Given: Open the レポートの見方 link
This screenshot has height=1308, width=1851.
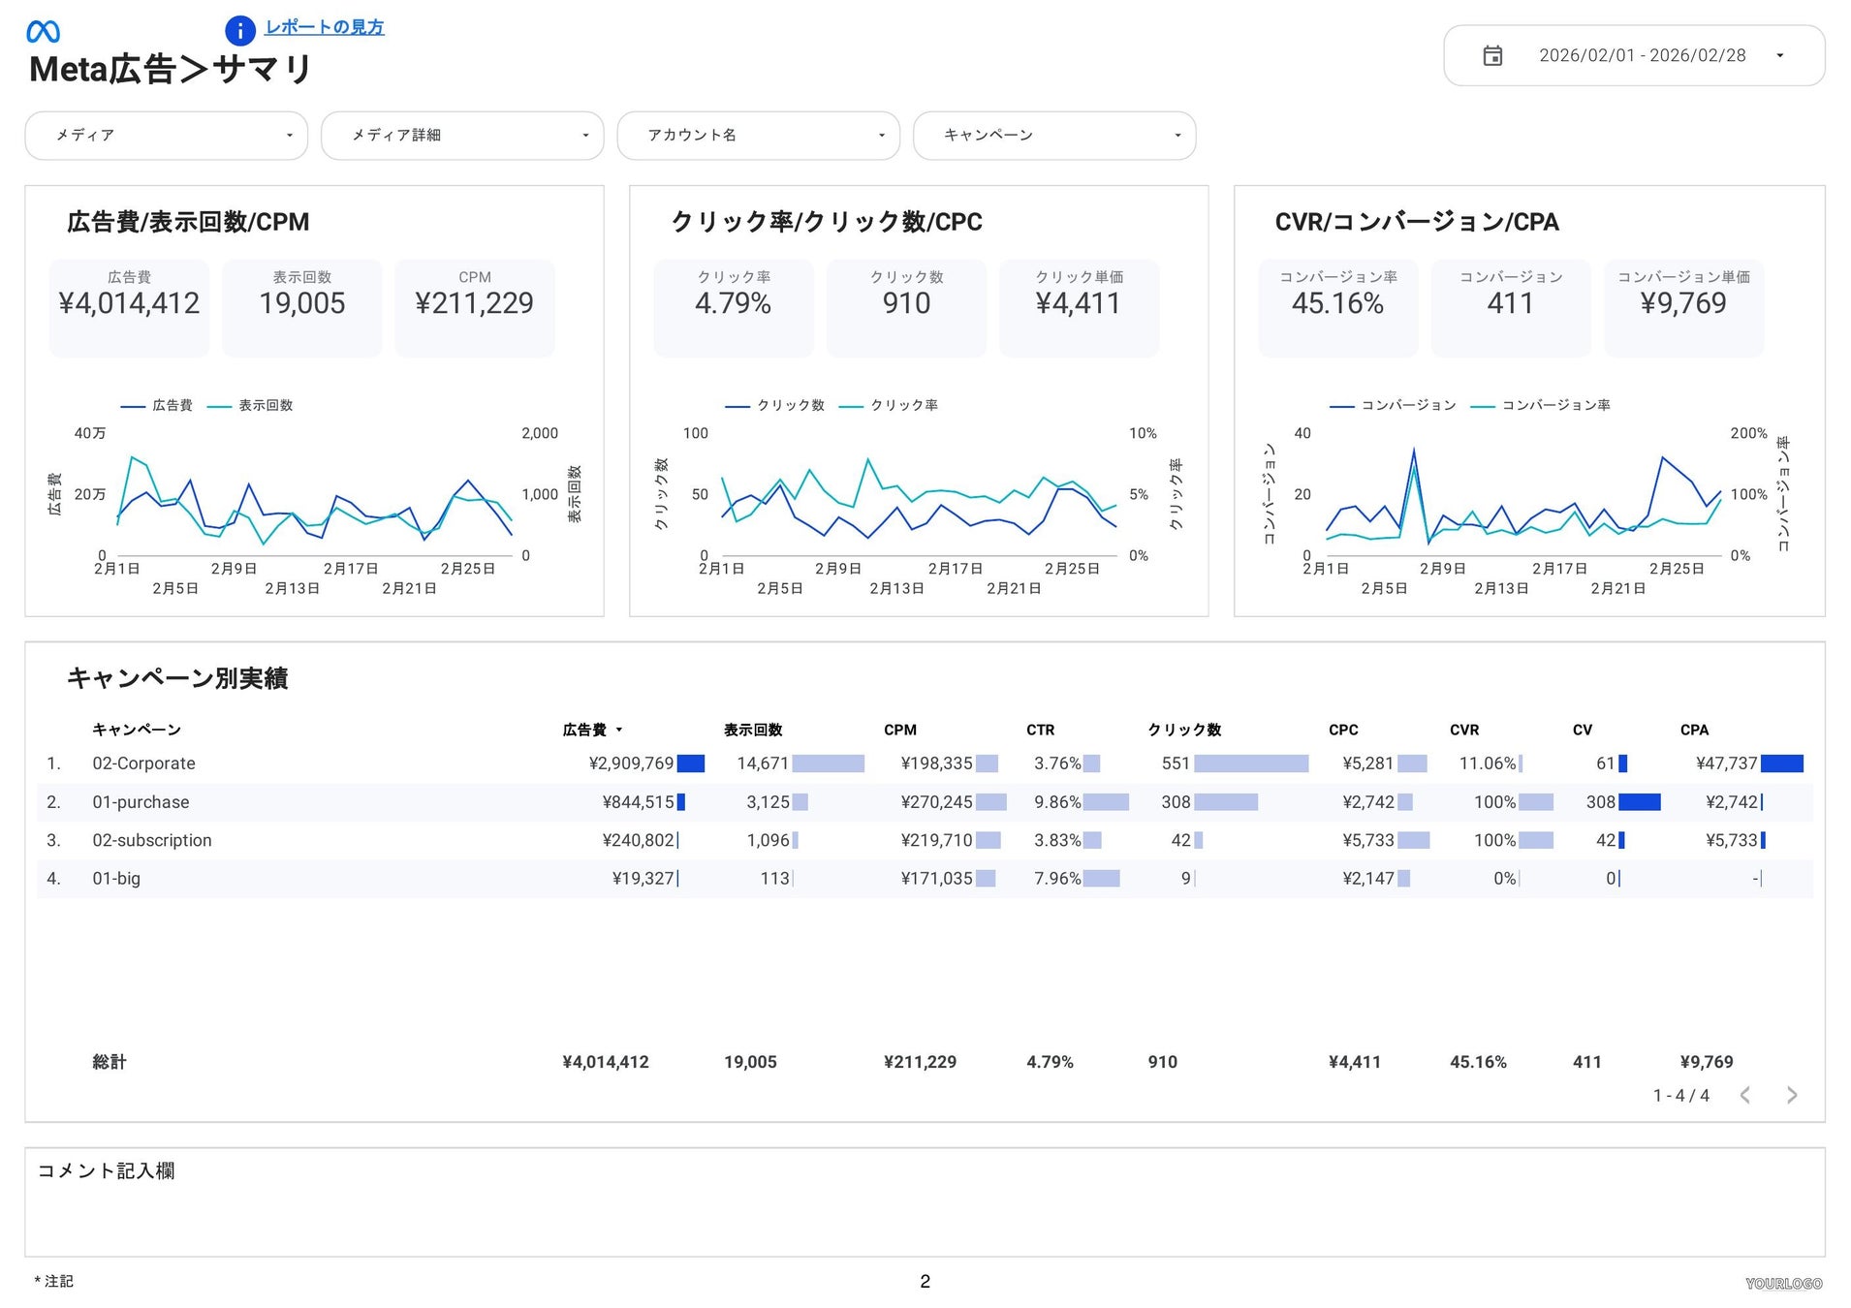Looking at the screenshot, I should click(x=325, y=27).
